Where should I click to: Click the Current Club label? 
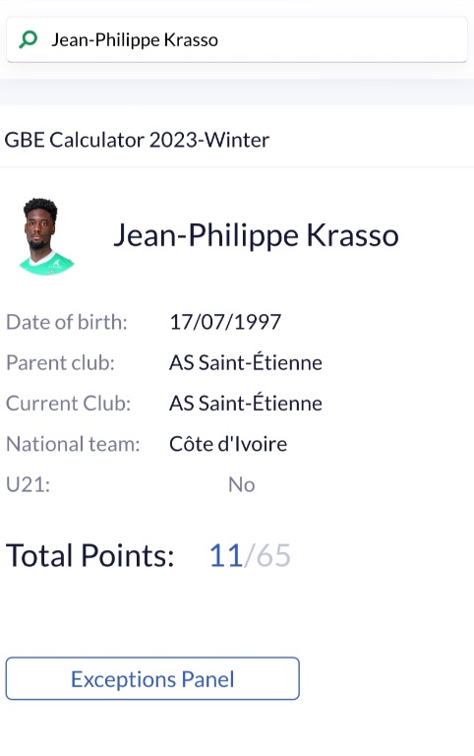(69, 403)
